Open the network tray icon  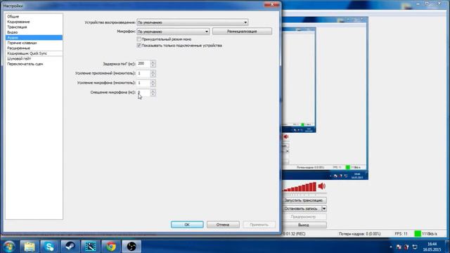[415, 247]
